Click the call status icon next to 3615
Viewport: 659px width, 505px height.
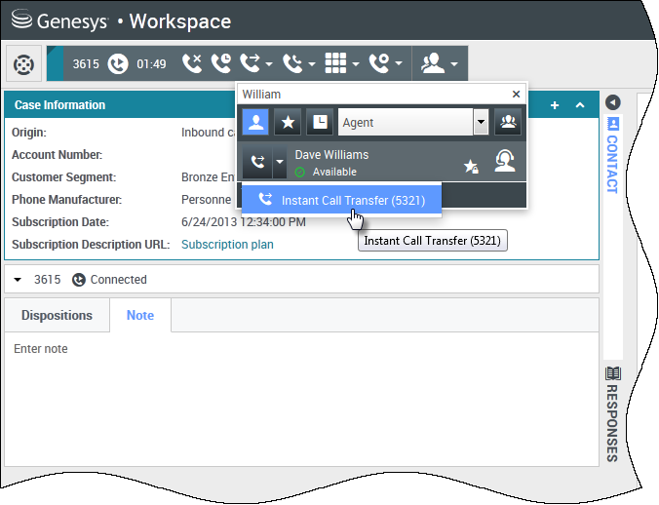(x=118, y=64)
